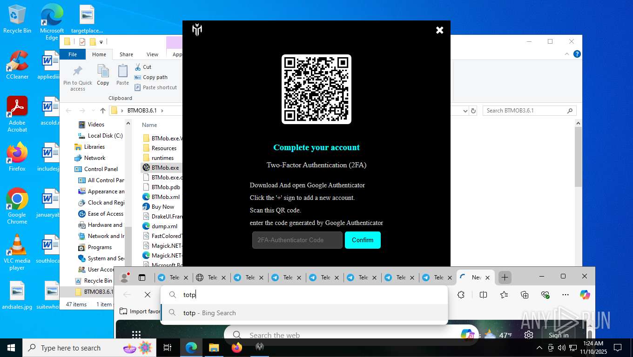Open Copilot icon in Edge toolbar
The width and height of the screenshot is (633, 357).
click(585, 295)
